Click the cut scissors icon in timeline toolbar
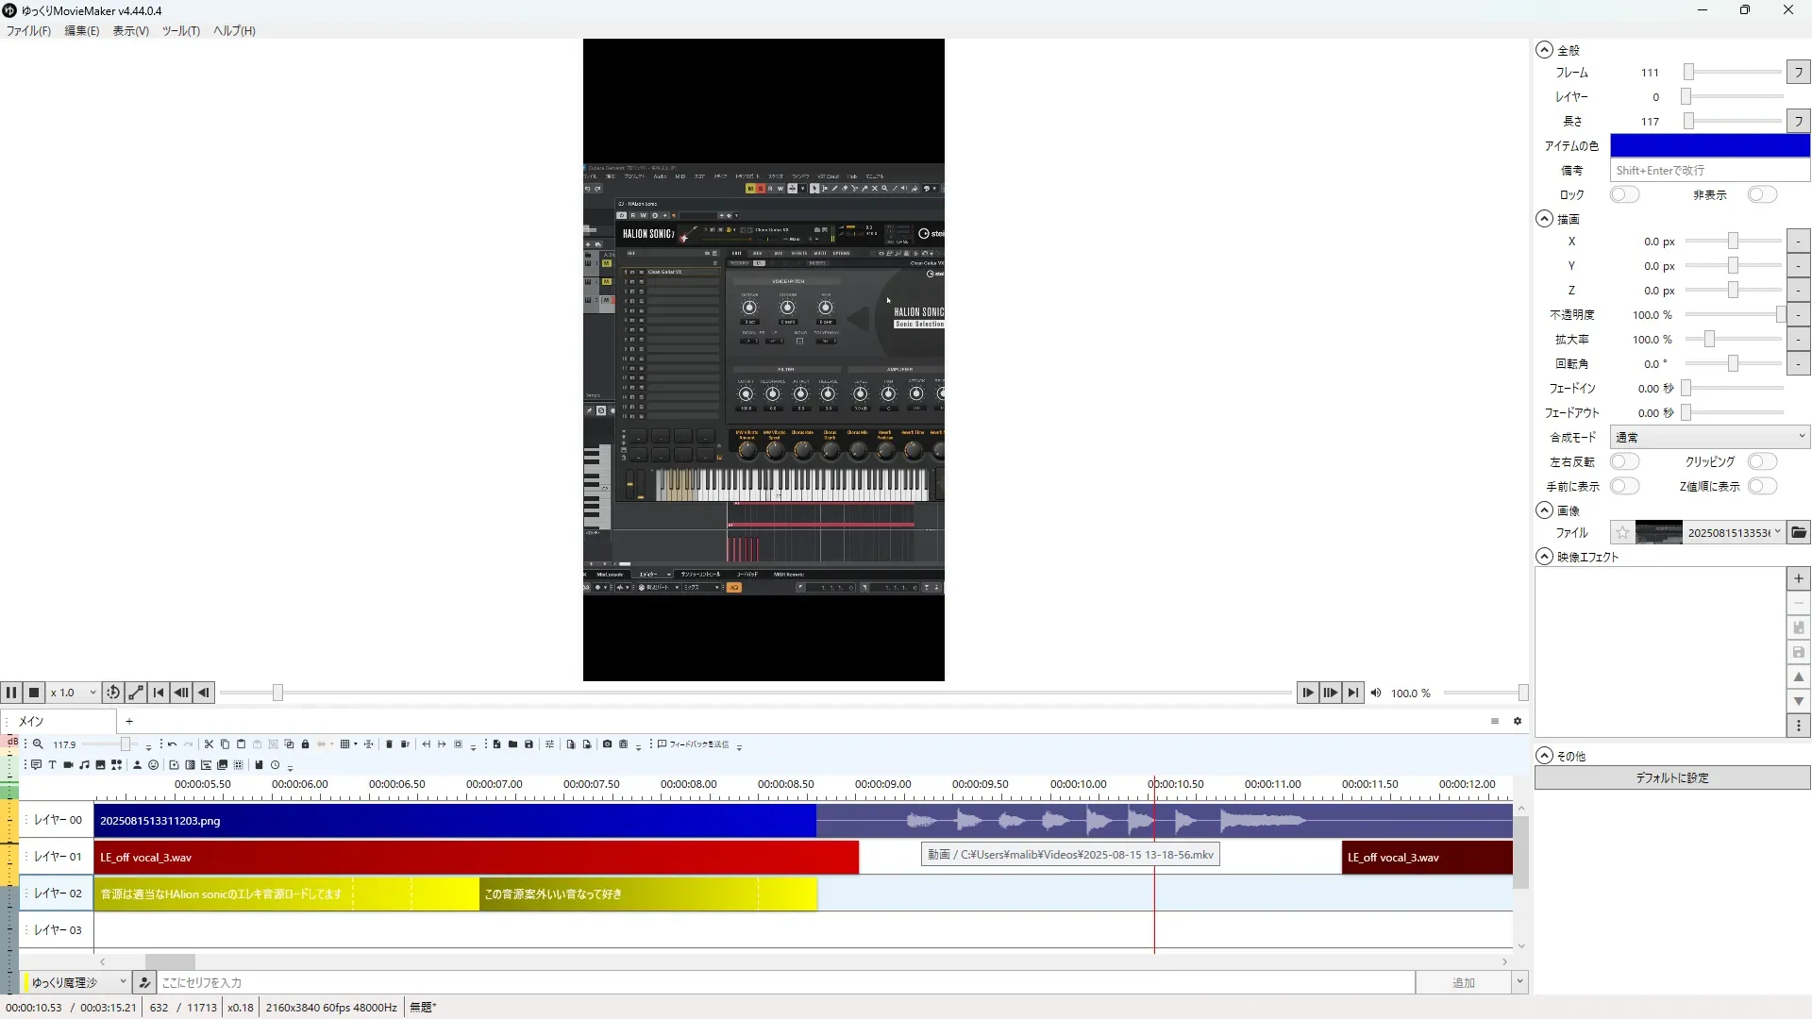This screenshot has height=1019, width=1812. click(x=209, y=744)
